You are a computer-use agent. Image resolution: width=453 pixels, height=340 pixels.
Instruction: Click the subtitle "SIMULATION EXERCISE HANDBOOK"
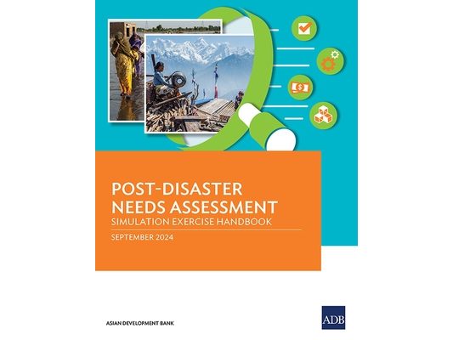click(191, 222)
